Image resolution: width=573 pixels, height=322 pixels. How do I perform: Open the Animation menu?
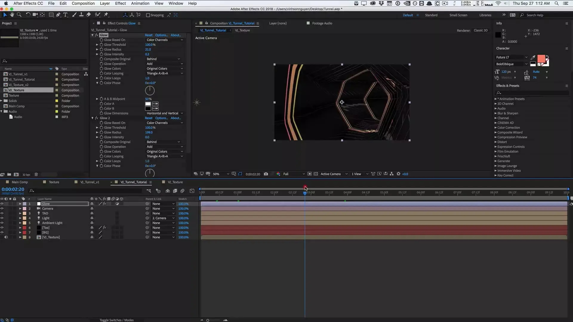(140, 3)
